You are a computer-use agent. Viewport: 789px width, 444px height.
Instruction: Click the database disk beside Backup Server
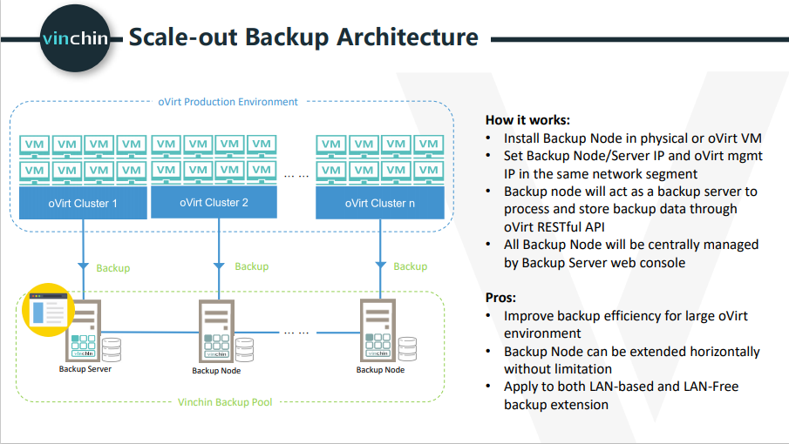[x=112, y=350]
